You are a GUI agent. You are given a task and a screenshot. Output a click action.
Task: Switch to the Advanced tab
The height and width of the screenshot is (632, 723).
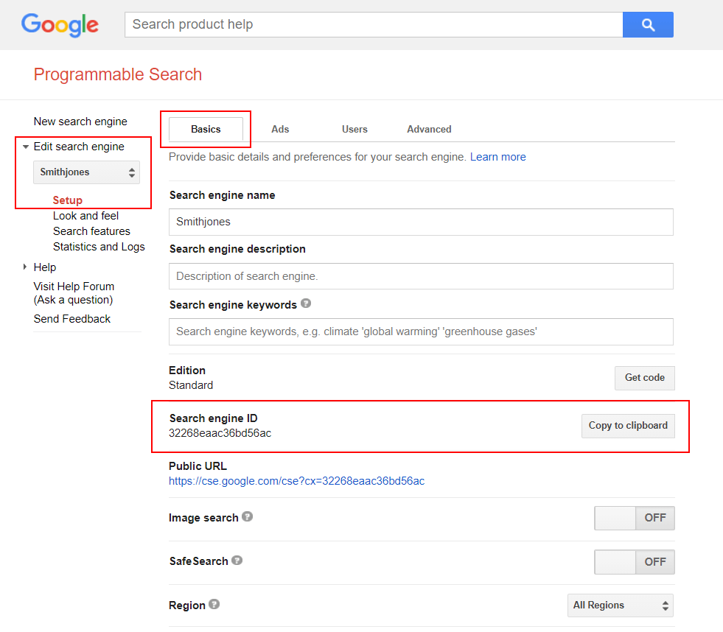[x=429, y=129]
